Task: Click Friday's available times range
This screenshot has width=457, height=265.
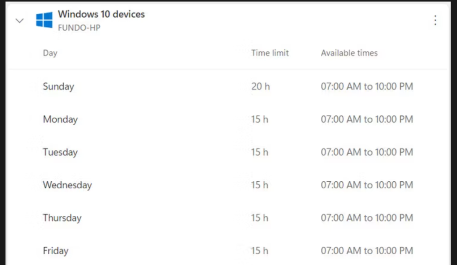Action: pyautogui.click(x=367, y=251)
